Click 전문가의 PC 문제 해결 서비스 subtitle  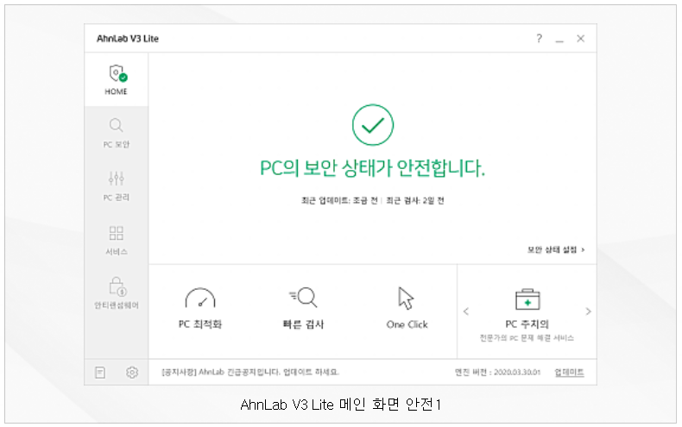click(527, 338)
